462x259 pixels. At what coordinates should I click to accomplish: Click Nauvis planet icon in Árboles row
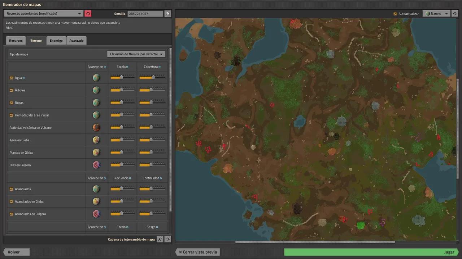96,90
